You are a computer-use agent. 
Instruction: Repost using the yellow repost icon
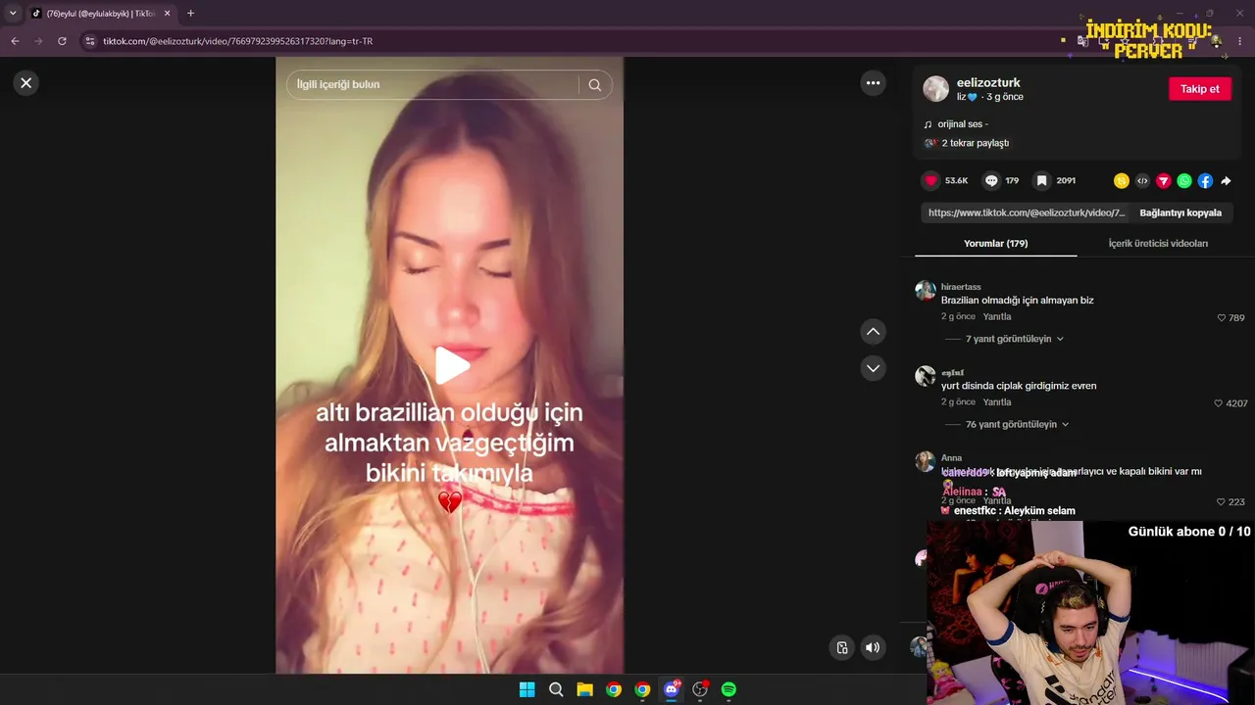1122,181
